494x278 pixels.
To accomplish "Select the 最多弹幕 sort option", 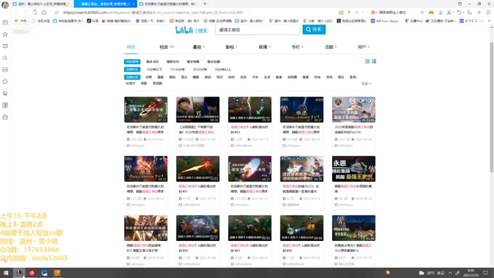I will pyautogui.click(x=193, y=62).
